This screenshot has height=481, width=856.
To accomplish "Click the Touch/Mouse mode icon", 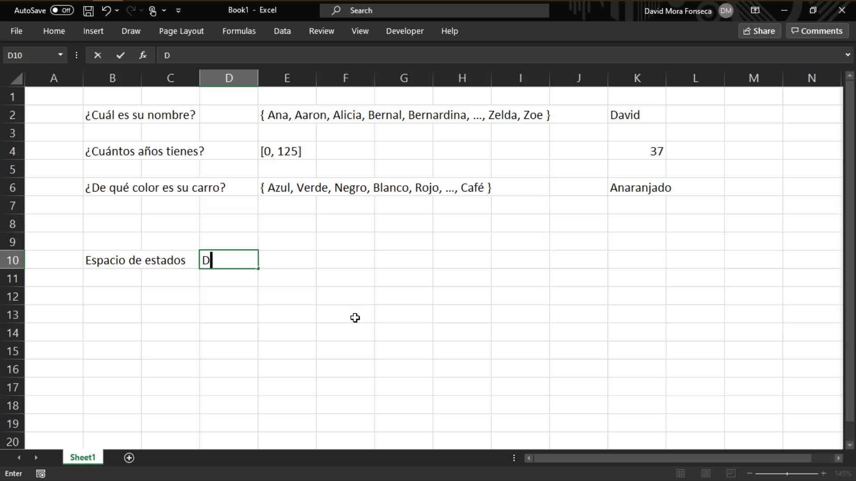I will point(152,11).
